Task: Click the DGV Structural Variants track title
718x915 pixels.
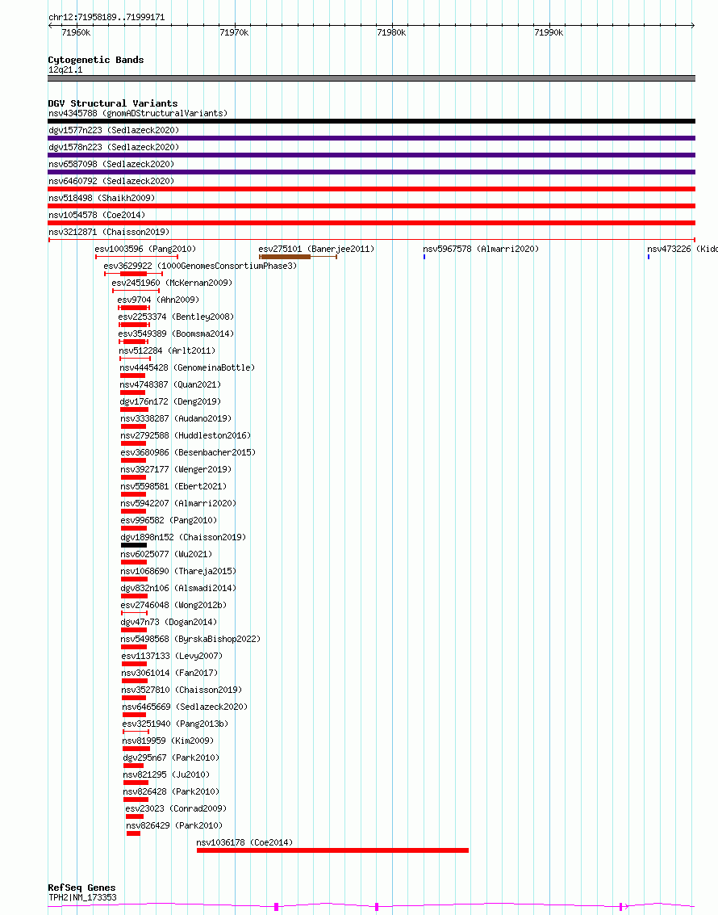Action: pyautogui.click(x=112, y=103)
